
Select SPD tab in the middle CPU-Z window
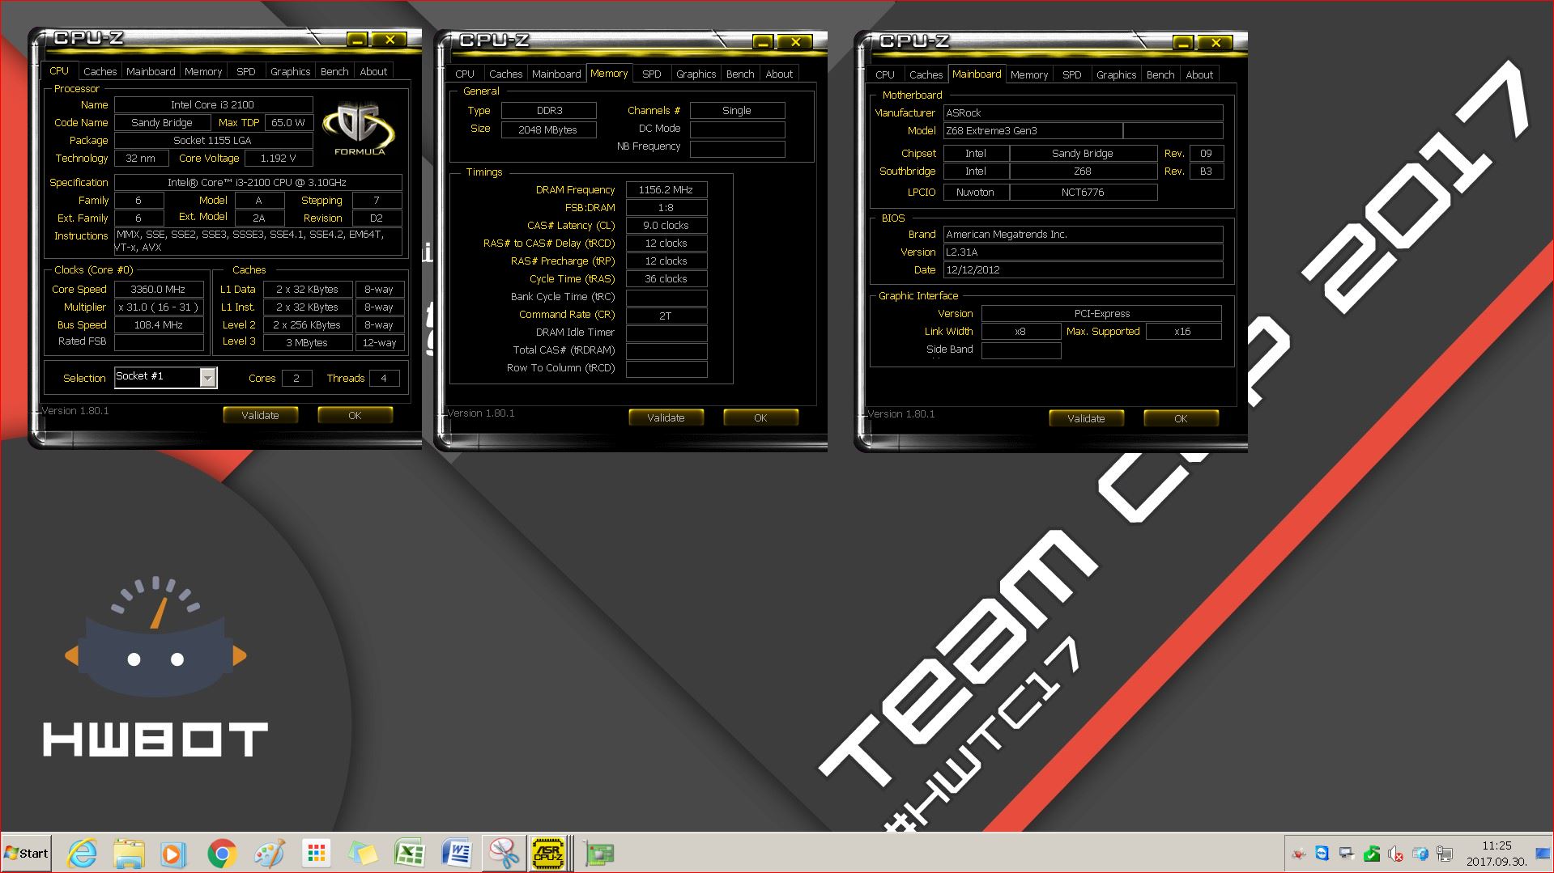(x=652, y=74)
